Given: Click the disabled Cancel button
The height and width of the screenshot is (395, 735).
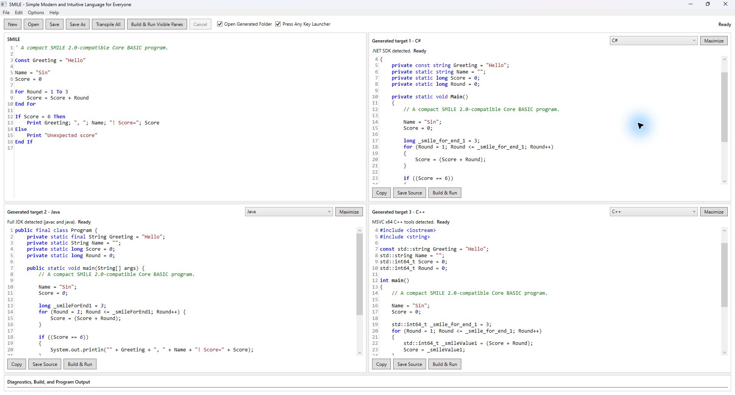Looking at the screenshot, I should [200, 24].
